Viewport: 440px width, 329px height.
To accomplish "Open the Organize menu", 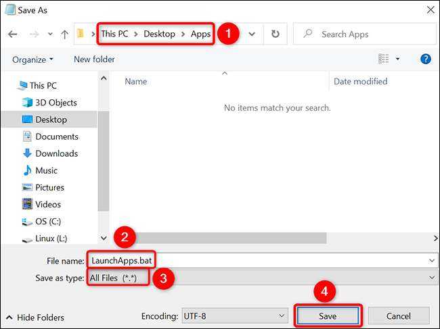I will pos(32,59).
